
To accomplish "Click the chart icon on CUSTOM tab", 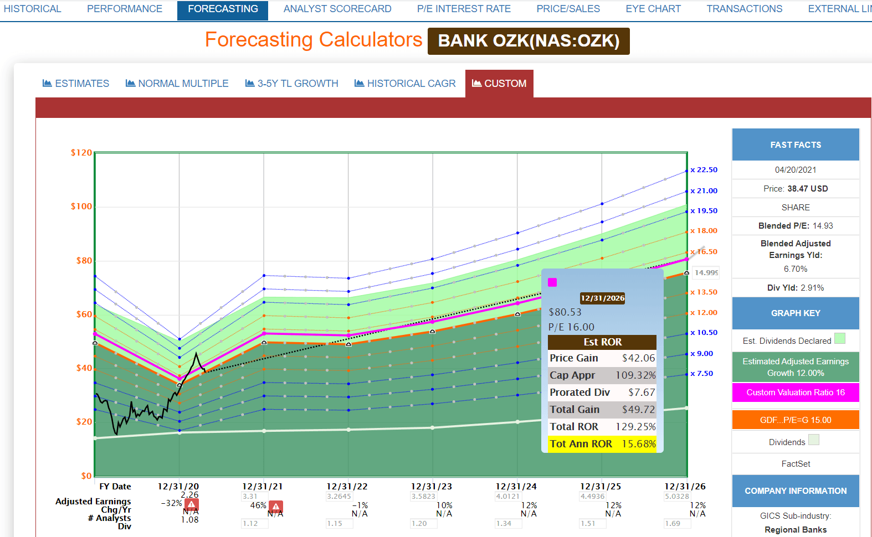I will (x=476, y=83).
